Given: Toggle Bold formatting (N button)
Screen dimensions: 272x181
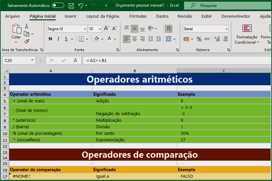Looking at the screenshot, I should [x=50, y=39].
